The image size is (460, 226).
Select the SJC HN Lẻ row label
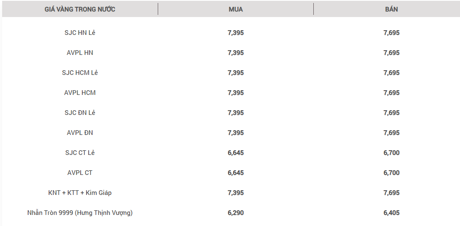click(80, 33)
